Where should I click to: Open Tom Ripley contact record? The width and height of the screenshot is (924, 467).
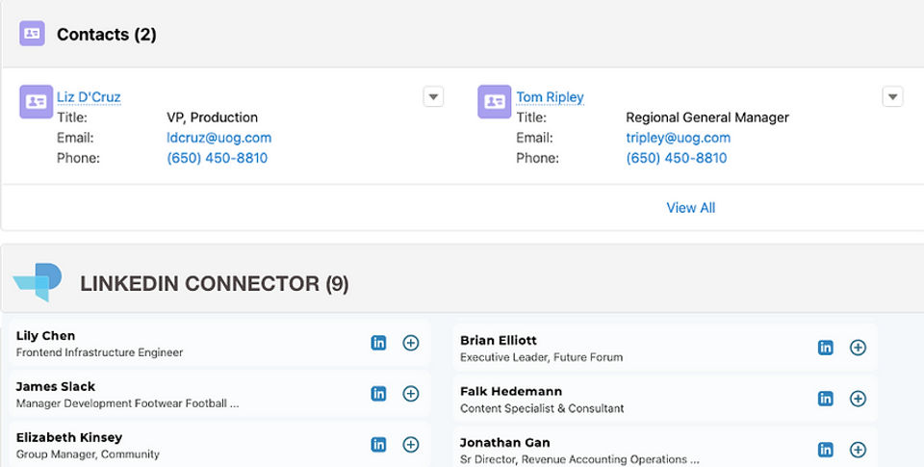click(550, 97)
